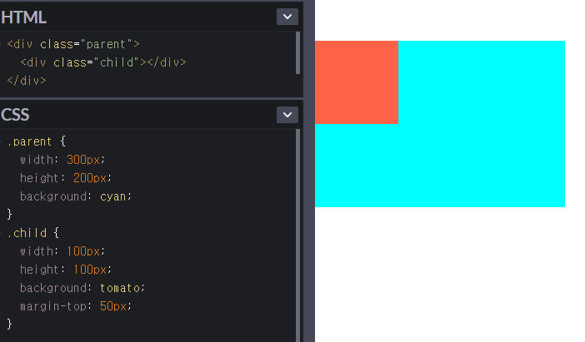The height and width of the screenshot is (342, 585).
Task: Fold the parent div via HTML gutter arrow
Action: tap(1, 44)
